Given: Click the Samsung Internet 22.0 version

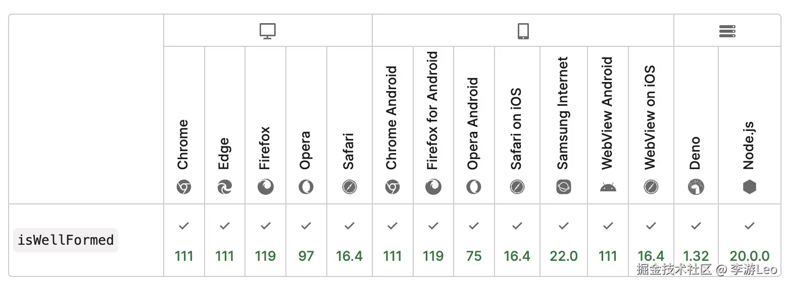Looking at the screenshot, I should (563, 256).
